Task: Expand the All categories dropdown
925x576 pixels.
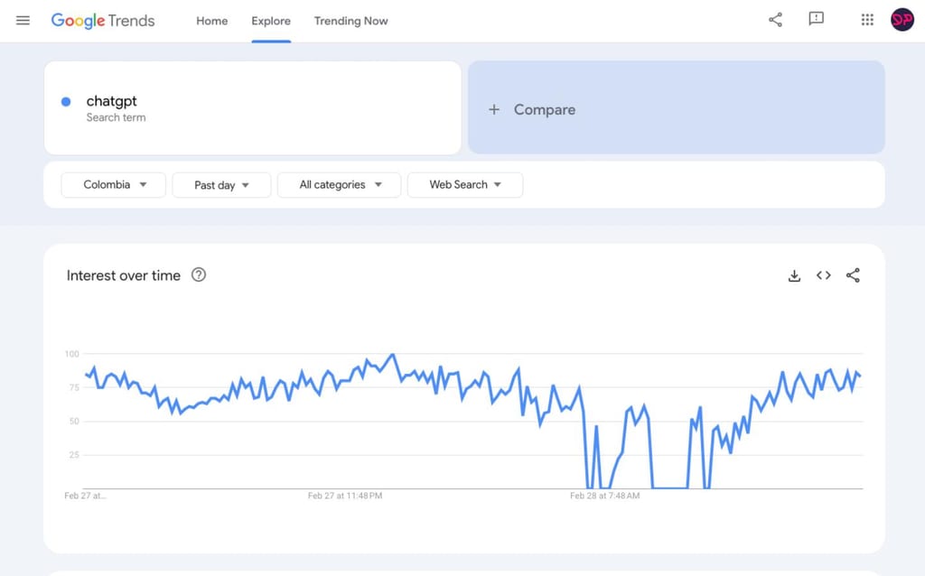Action: point(340,184)
